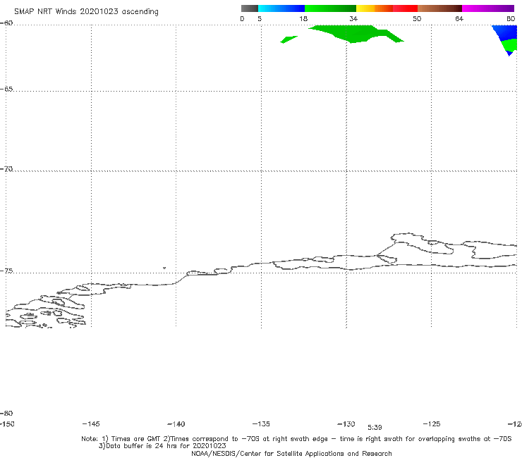This screenshot has width=522, height=458.
Task: Click the color scale label '50'
Action: click(417, 18)
